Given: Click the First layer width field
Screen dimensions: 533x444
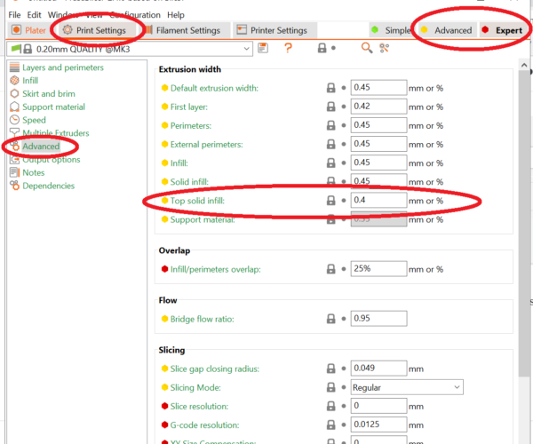Looking at the screenshot, I should coord(378,107).
